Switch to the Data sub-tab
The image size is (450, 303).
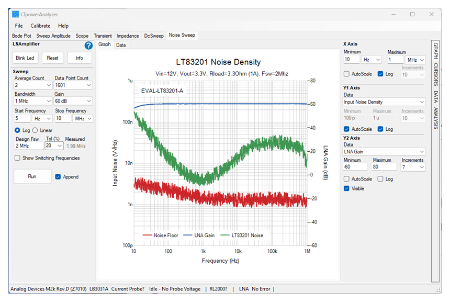pyautogui.click(x=121, y=45)
